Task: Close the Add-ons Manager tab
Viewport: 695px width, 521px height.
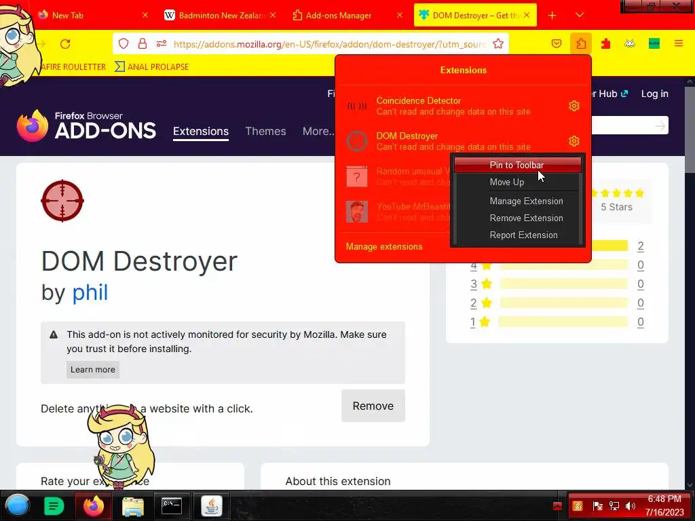Action: click(x=400, y=16)
